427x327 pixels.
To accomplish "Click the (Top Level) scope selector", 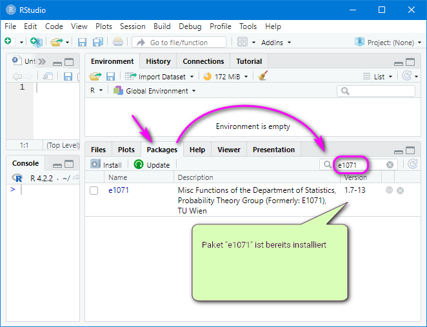I will click(63, 145).
